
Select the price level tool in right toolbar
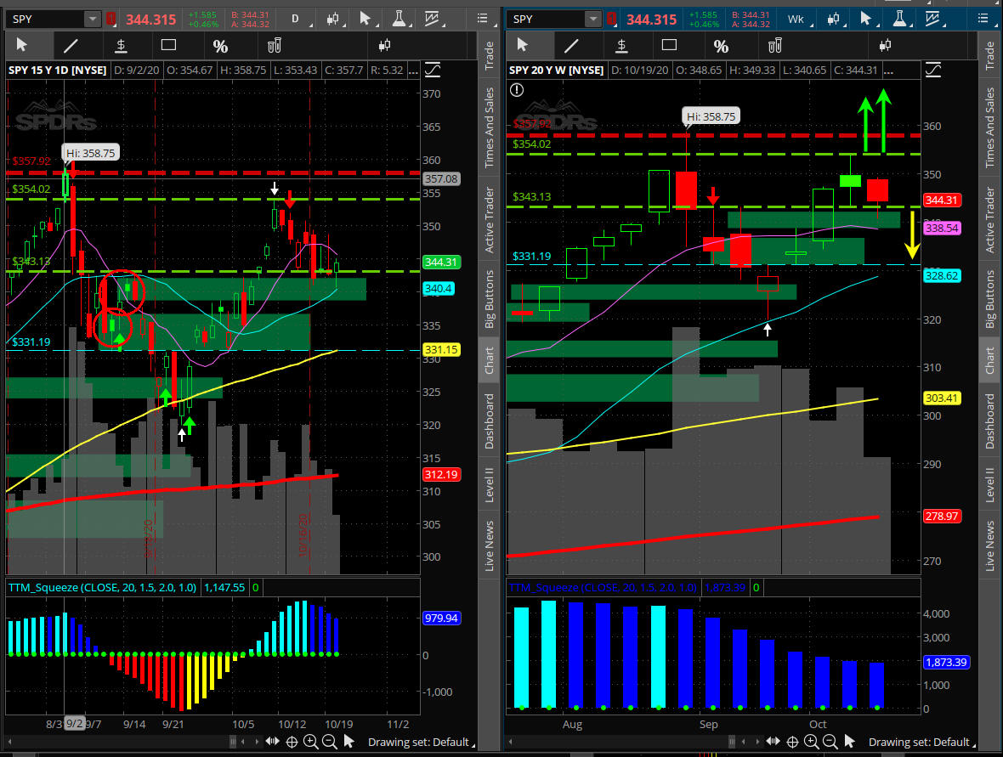click(621, 45)
